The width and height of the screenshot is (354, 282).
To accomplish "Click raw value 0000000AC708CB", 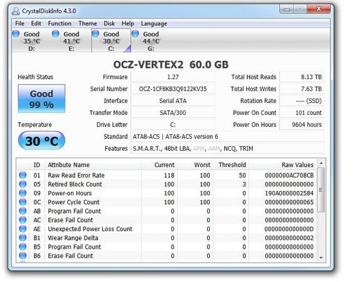I will coord(289,175).
